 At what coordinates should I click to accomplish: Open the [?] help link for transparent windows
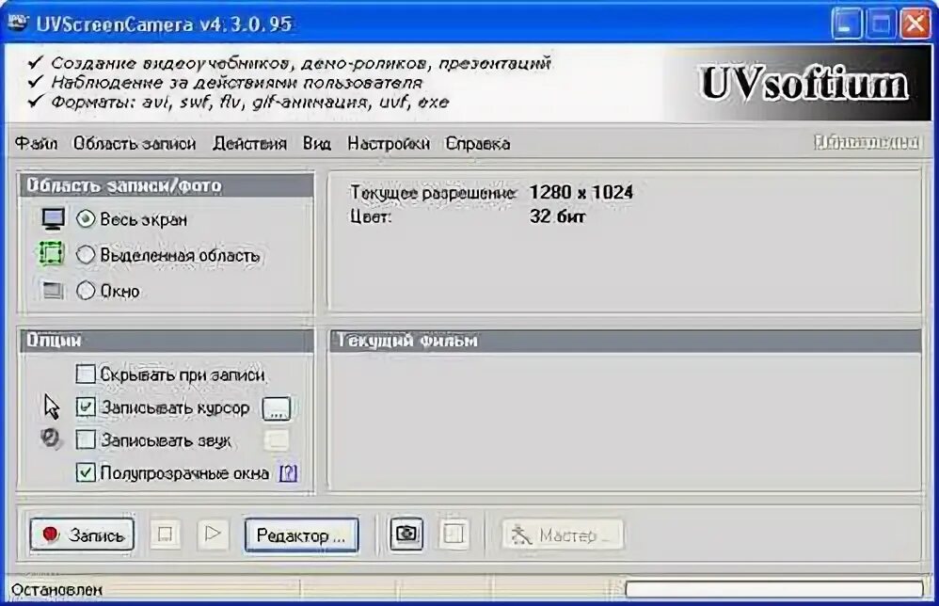point(288,473)
